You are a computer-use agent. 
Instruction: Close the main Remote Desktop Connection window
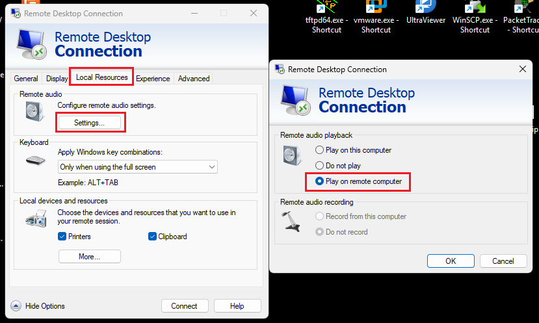(x=254, y=14)
